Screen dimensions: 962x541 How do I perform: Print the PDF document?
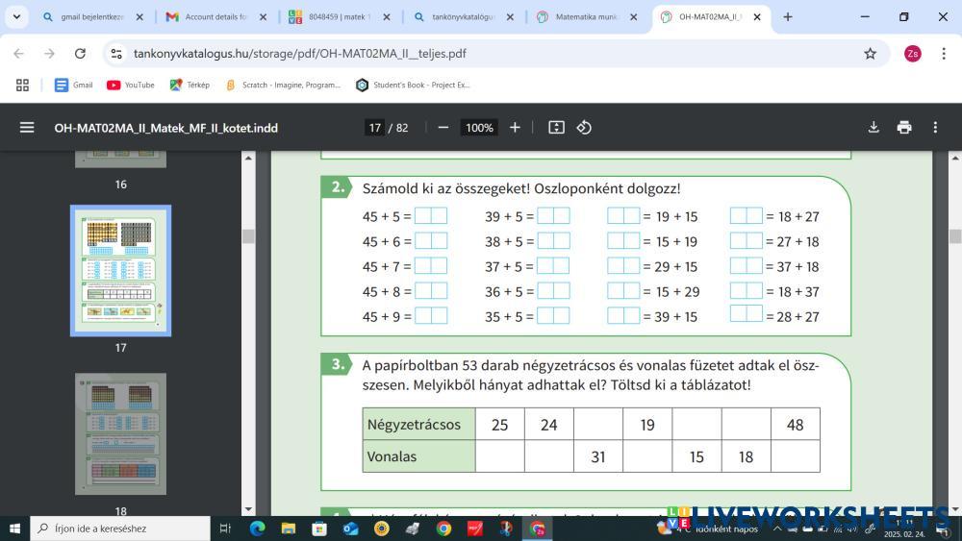coord(904,128)
